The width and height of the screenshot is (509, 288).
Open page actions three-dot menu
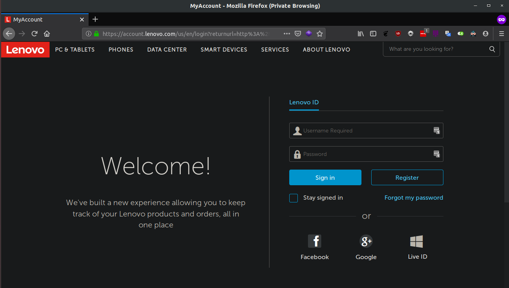point(287,34)
